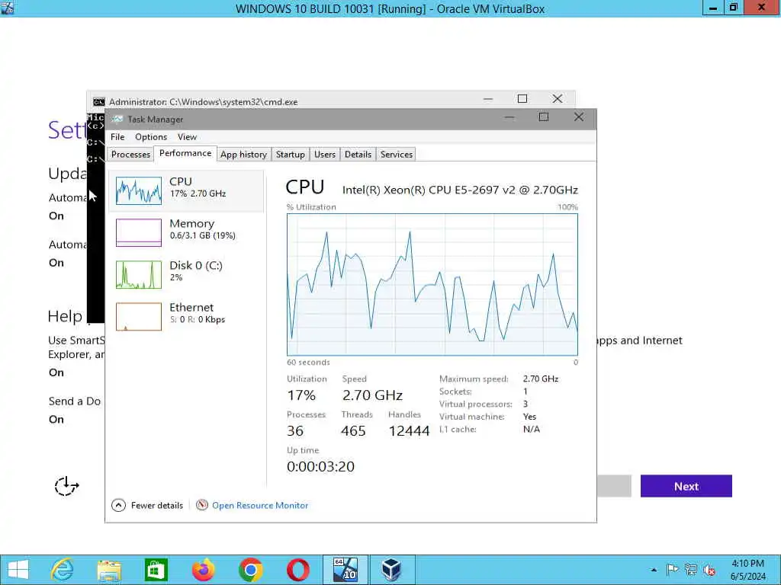Collapse view with Fewer details arrow icon
The height and width of the screenshot is (585, 781).
(x=118, y=506)
